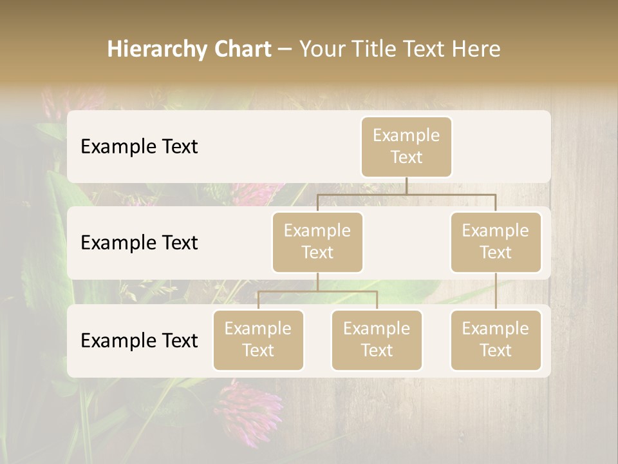Click the vertical connector directly beneath the root box
618x464 pixels.
tap(406, 186)
